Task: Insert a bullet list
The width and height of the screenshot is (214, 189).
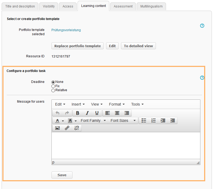Action: coord(144,120)
